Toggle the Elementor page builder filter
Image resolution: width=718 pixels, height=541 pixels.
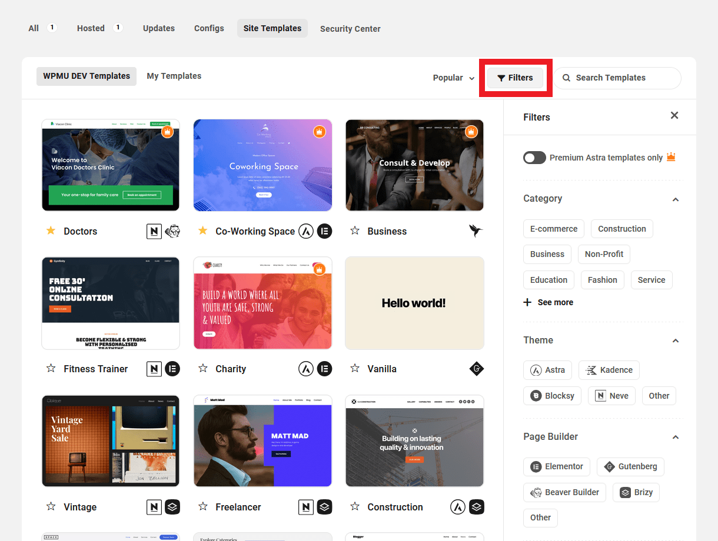tap(556, 466)
